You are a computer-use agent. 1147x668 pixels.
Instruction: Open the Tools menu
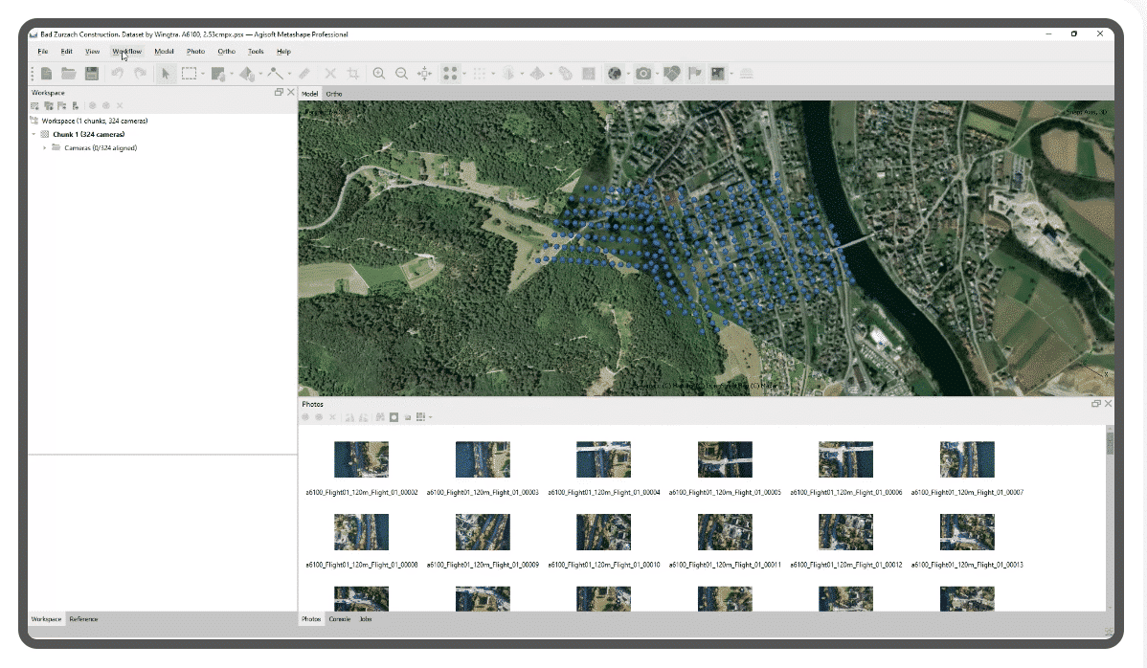256,51
